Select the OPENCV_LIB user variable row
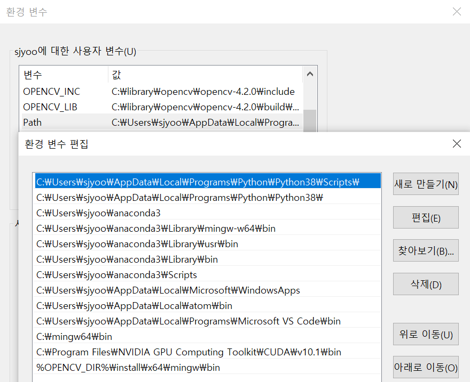The image size is (470, 382). (162, 107)
